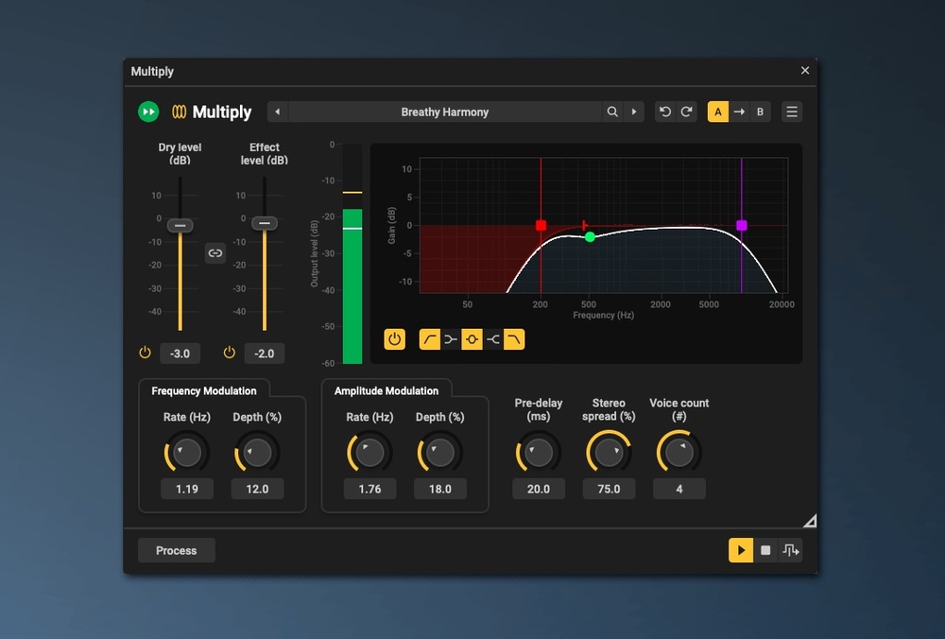This screenshot has height=639, width=945.
Task: Close the Multiply window
Action: pos(804,71)
